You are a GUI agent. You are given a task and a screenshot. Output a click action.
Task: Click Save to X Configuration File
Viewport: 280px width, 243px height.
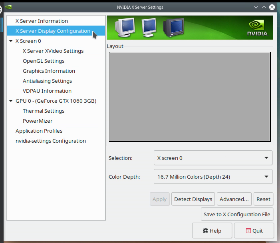(x=237, y=214)
